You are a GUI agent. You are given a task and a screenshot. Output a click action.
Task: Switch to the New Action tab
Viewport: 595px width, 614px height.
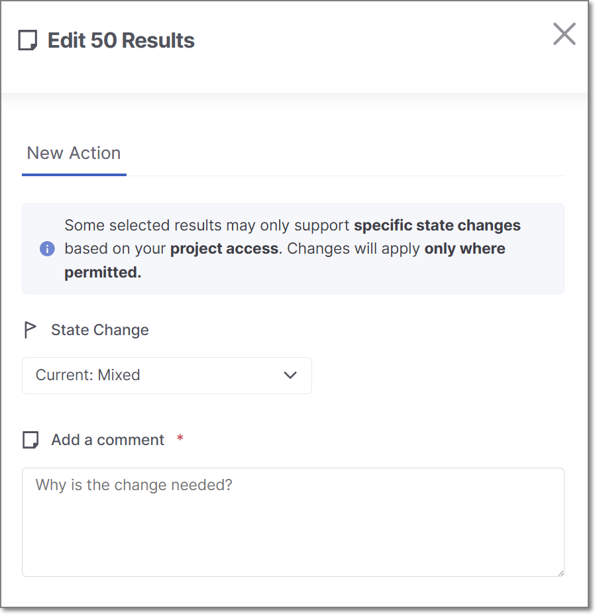(74, 153)
